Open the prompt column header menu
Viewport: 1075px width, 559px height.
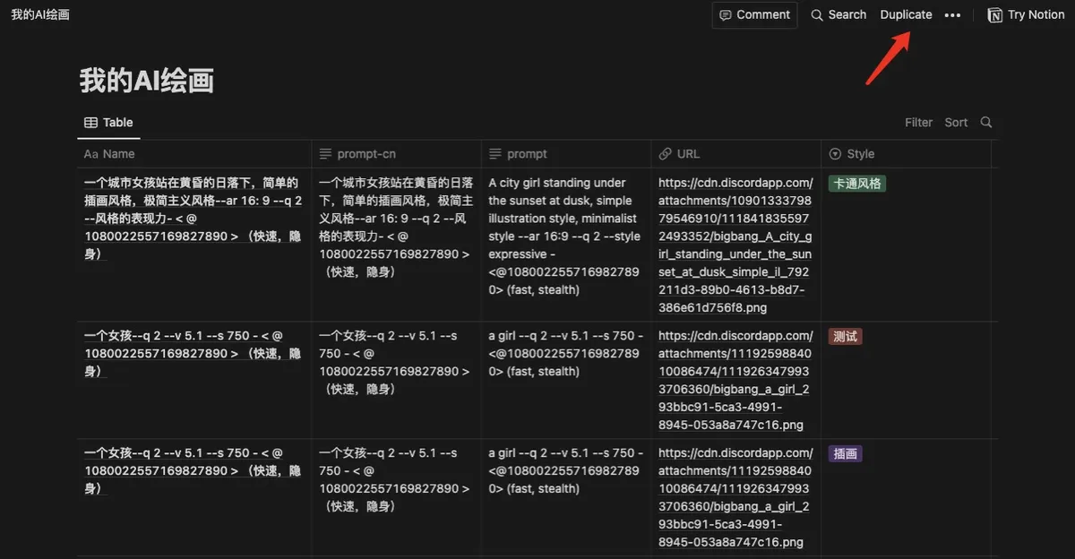tap(527, 154)
